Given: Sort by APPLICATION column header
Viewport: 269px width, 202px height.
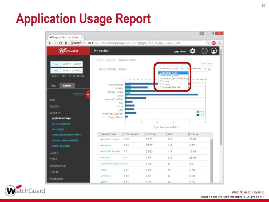Looking at the screenshot, I should coord(111,134).
